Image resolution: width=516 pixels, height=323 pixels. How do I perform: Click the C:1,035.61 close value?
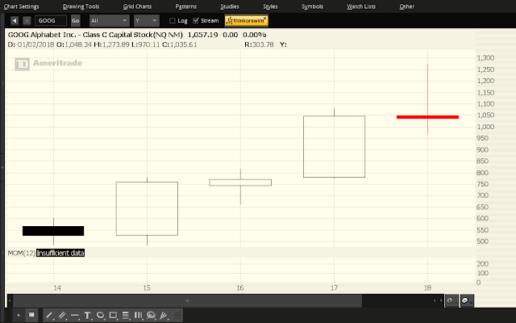click(x=179, y=44)
